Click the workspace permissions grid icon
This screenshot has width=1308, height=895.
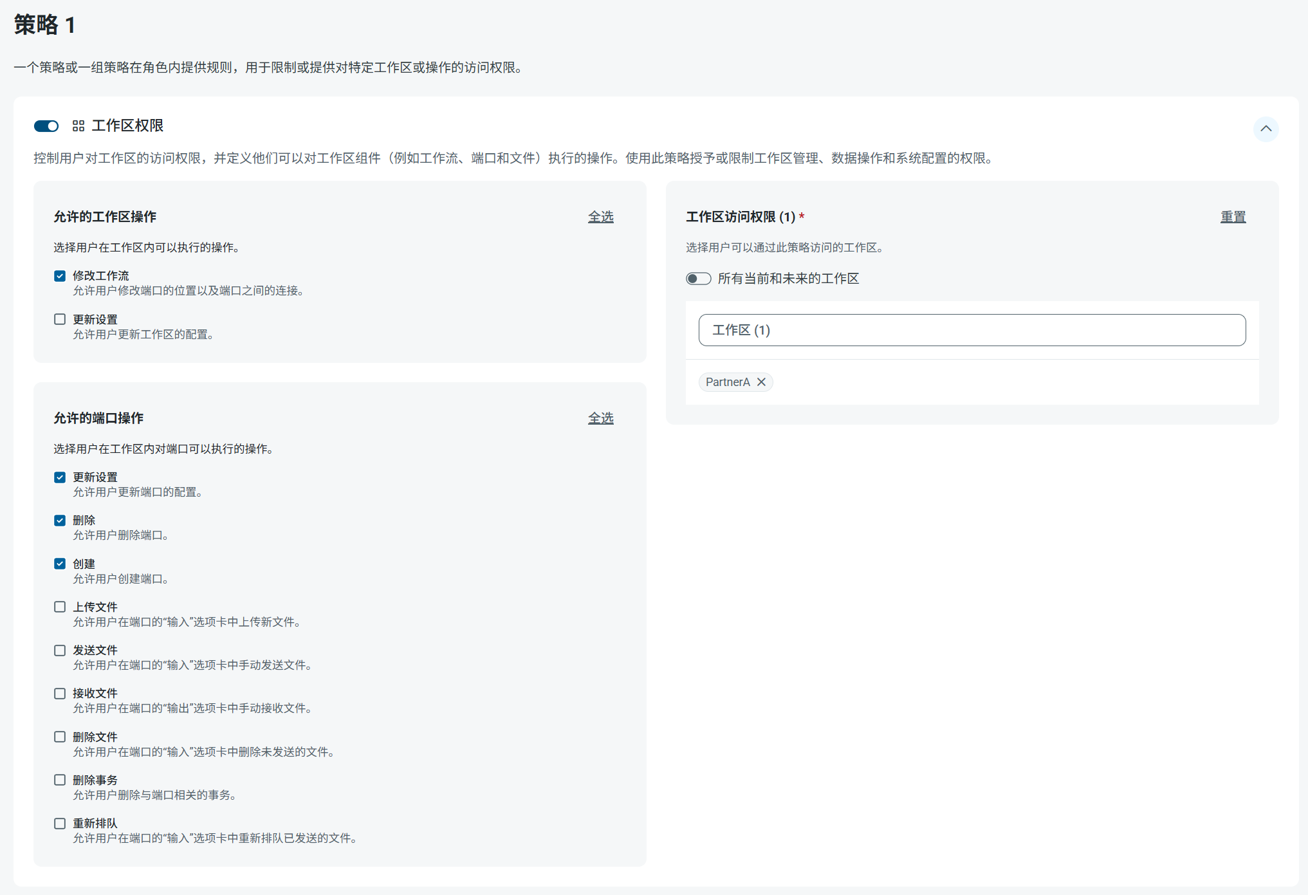pos(78,126)
